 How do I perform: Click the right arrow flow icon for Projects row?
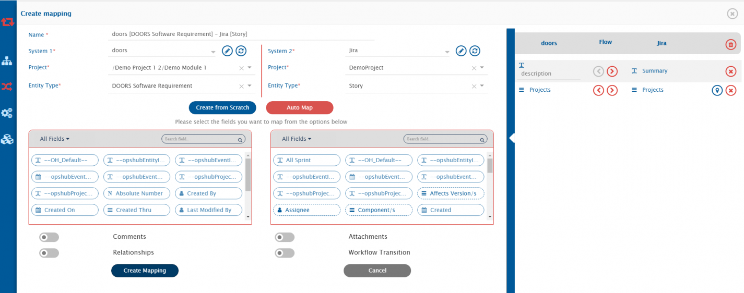click(612, 90)
